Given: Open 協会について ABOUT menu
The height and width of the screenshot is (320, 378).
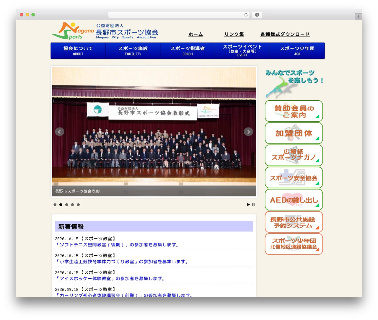Looking at the screenshot, I should click(78, 51).
